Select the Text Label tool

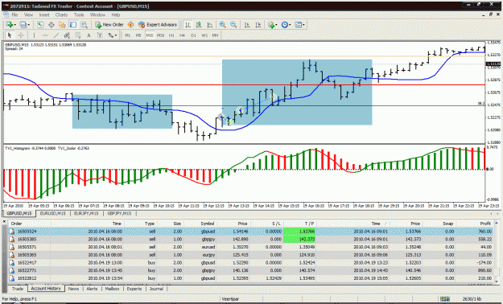100,35
